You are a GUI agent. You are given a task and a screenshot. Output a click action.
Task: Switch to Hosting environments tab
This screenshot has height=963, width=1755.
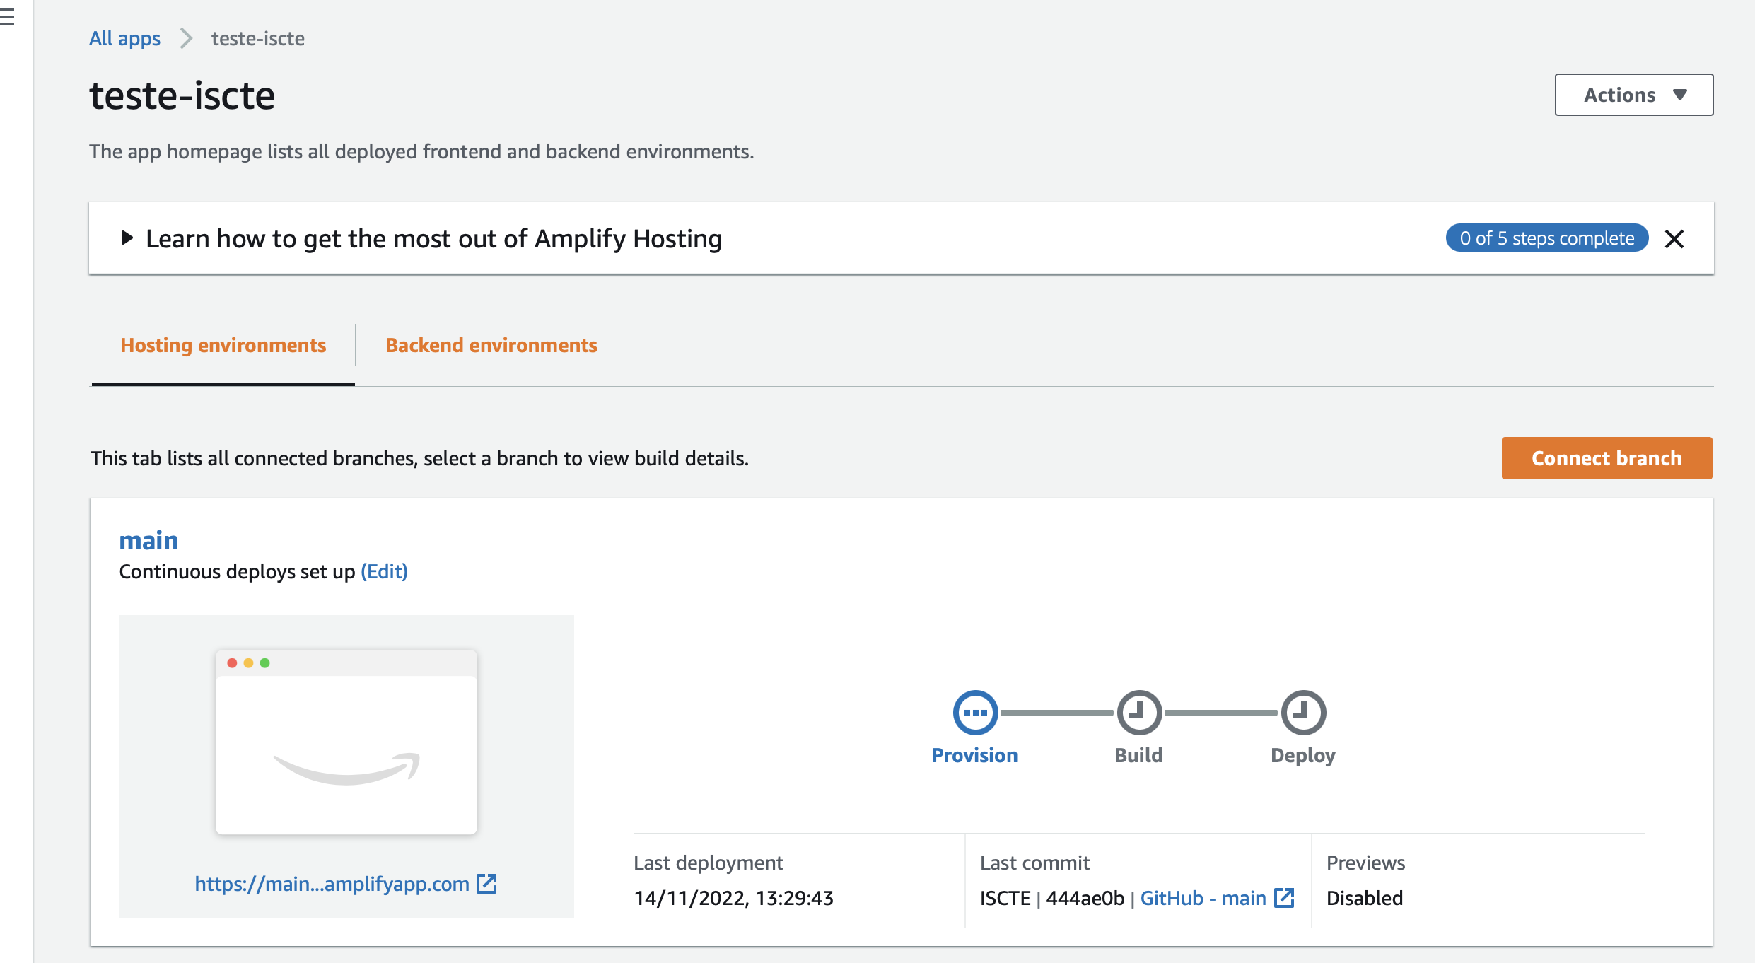223,345
